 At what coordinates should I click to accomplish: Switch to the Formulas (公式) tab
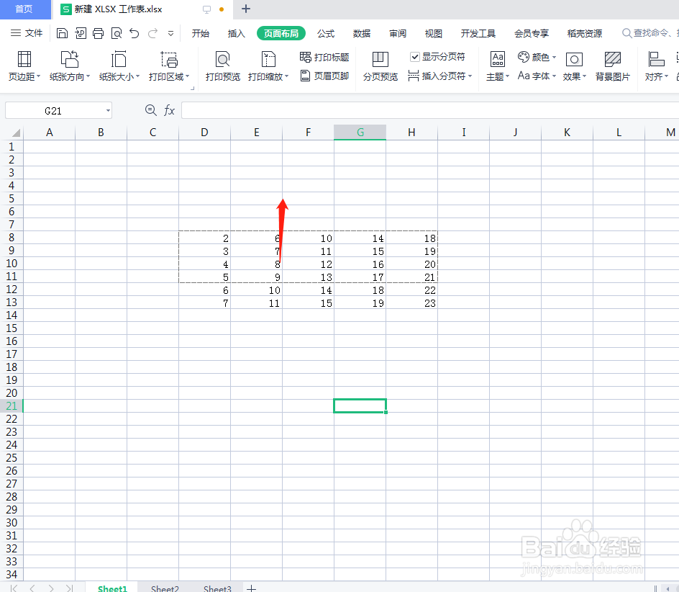pyautogui.click(x=326, y=33)
